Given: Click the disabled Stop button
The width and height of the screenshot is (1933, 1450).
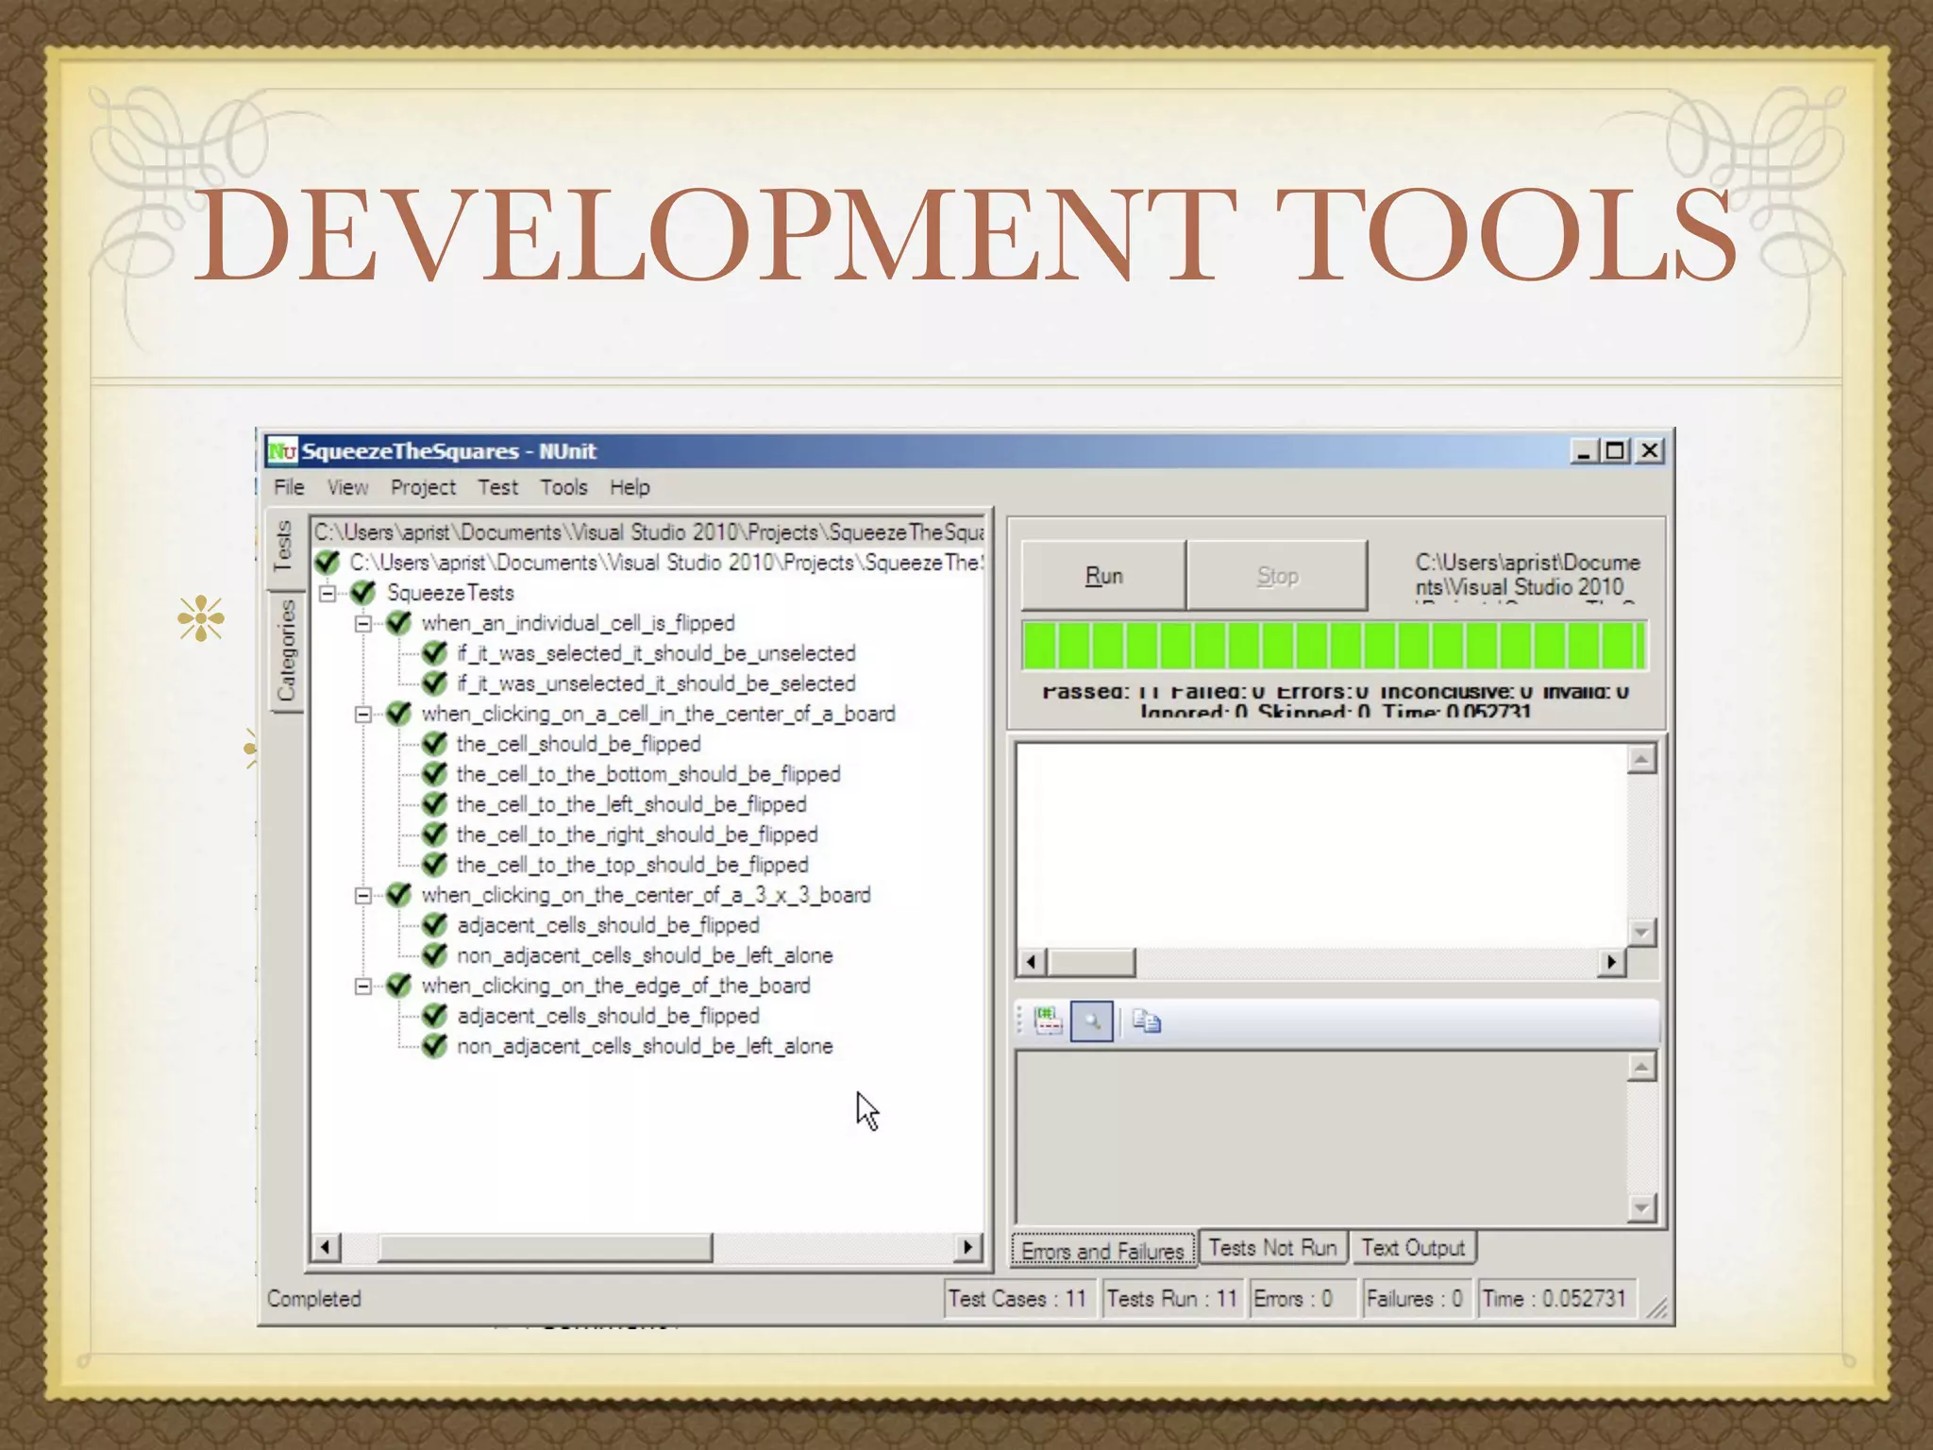Looking at the screenshot, I should [x=1277, y=576].
